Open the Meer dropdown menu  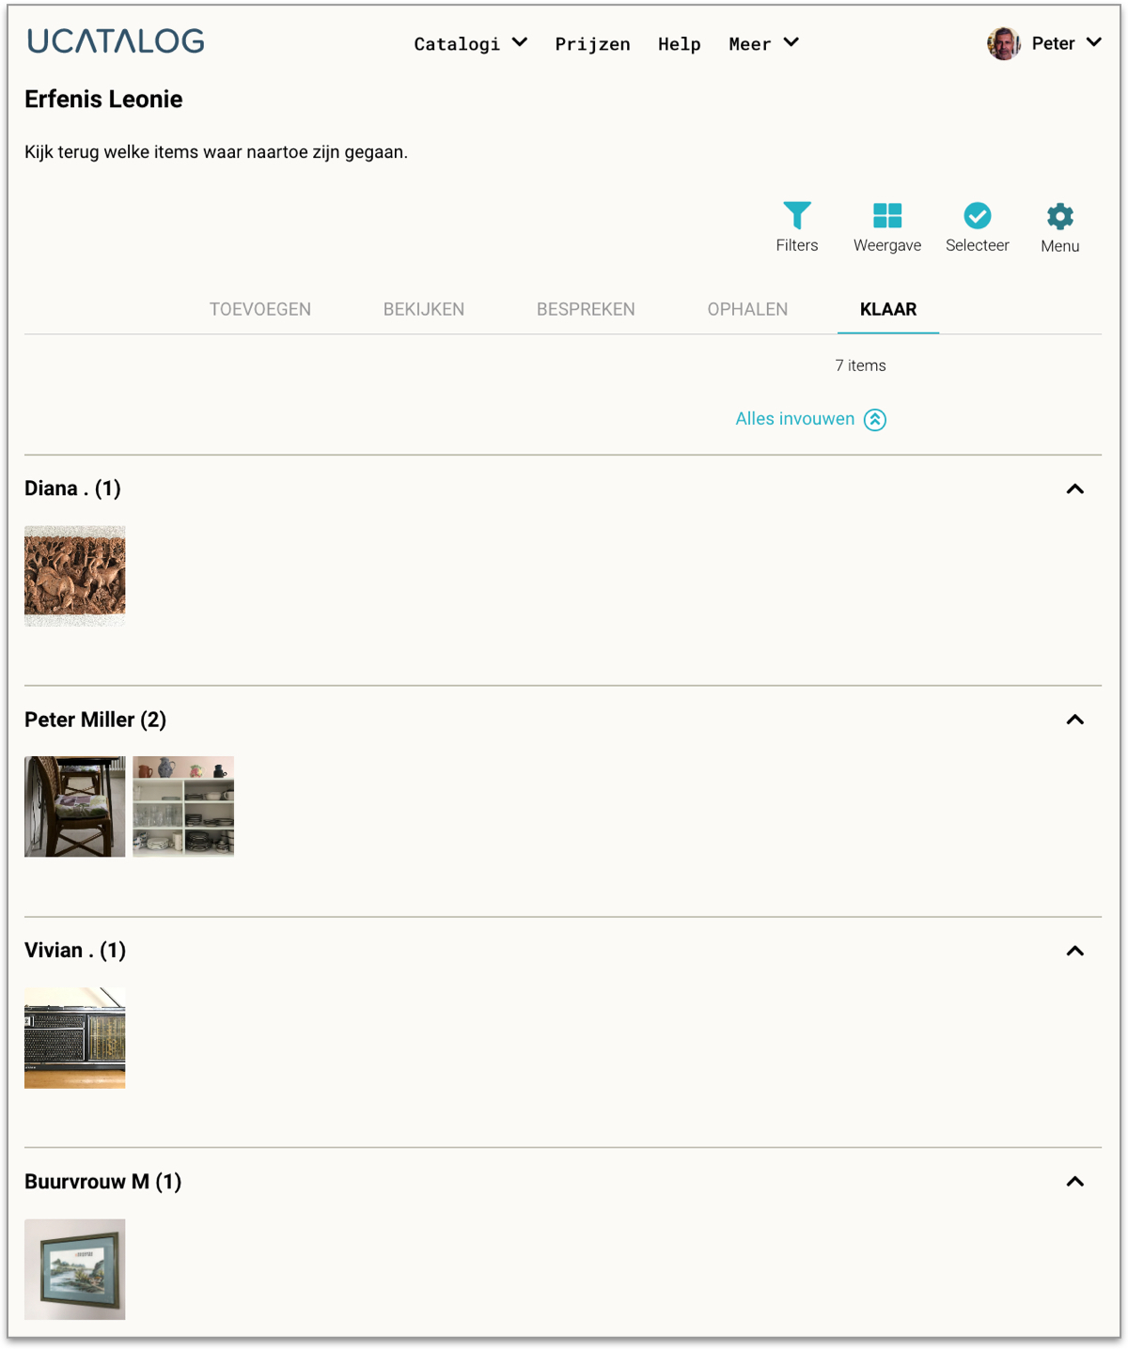(x=763, y=43)
